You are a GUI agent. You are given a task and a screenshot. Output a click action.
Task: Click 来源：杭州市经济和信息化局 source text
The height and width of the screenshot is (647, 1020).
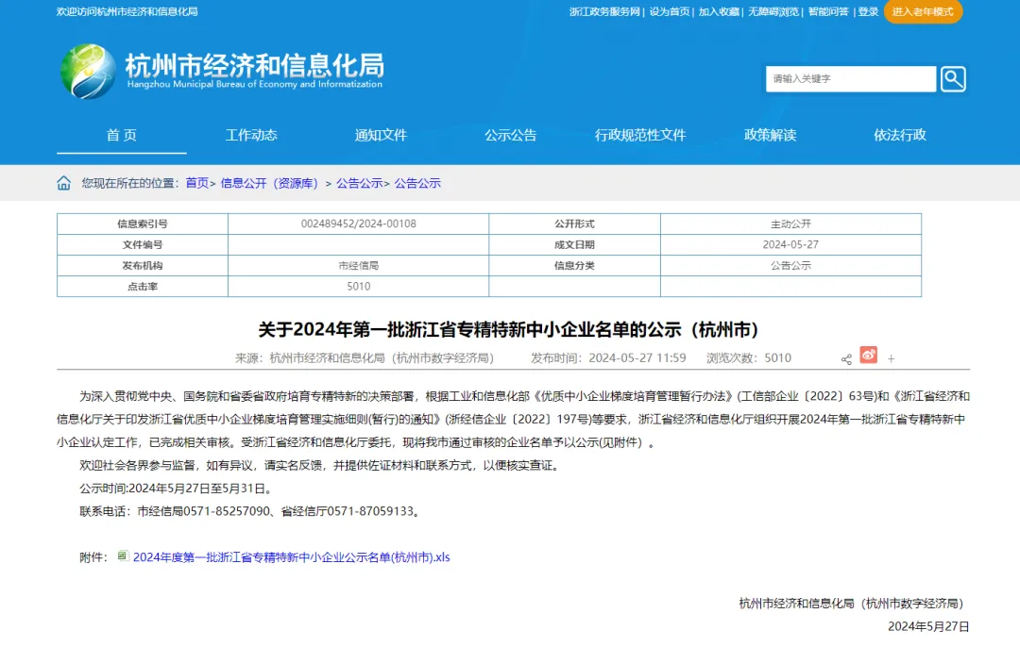click(x=365, y=358)
